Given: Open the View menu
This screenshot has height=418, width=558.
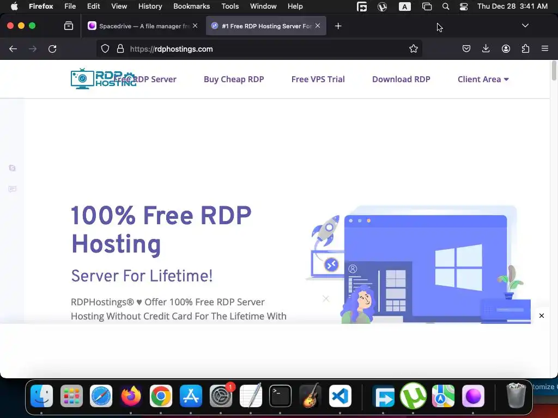Looking at the screenshot, I should (x=119, y=7).
